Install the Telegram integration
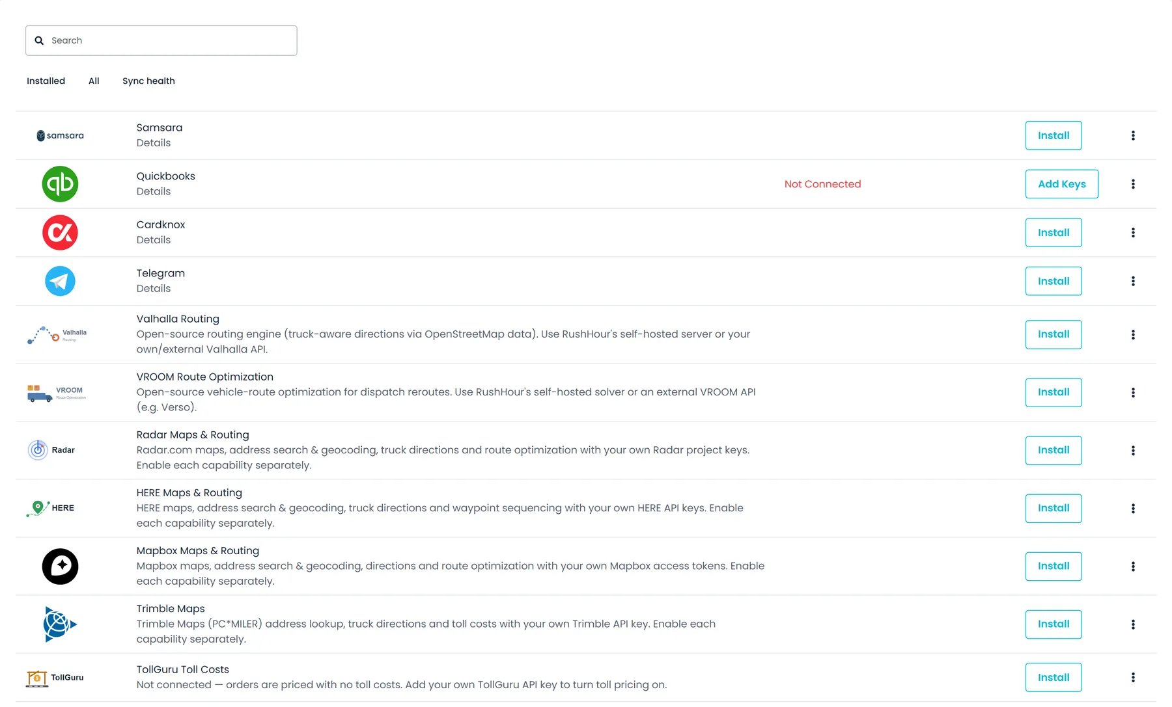The image size is (1172, 707). pos(1053,281)
